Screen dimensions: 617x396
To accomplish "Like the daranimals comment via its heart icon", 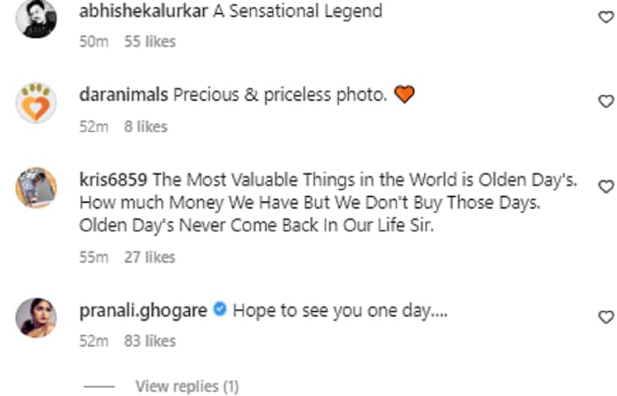I will tap(606, 101).
